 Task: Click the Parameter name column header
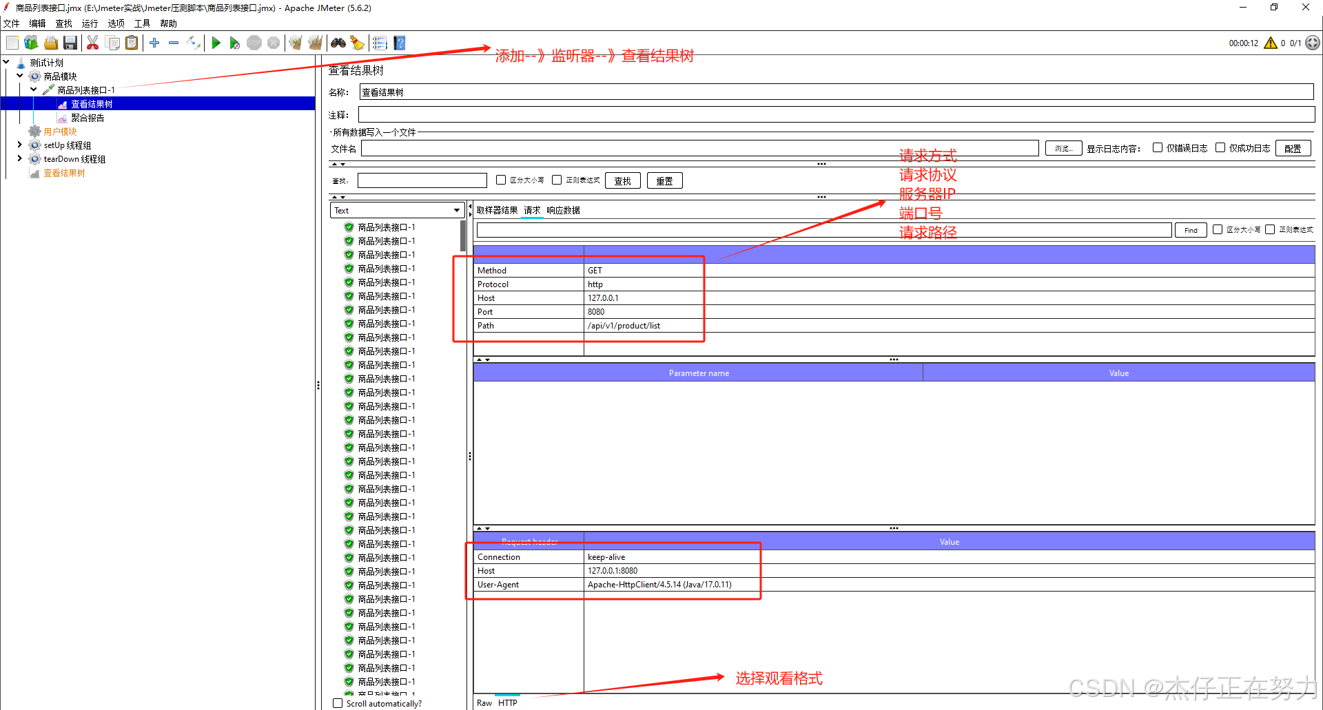tap(698, 373)
